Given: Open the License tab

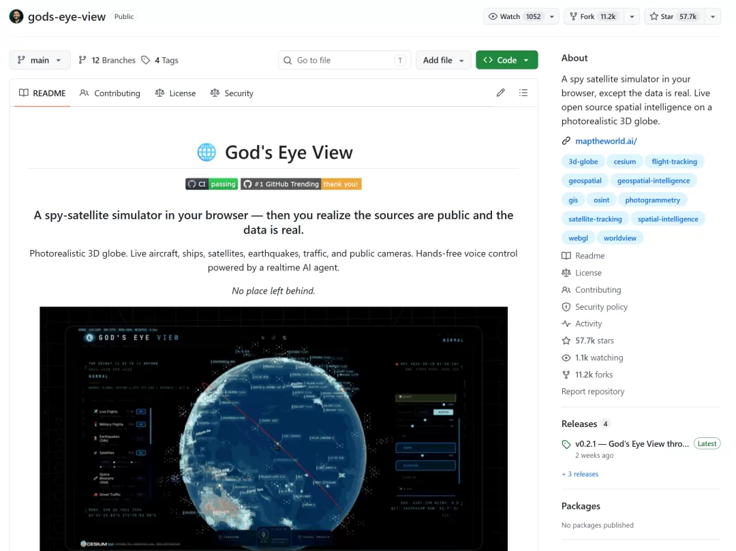Looking at the screenshot, I should tap(176, 93).
